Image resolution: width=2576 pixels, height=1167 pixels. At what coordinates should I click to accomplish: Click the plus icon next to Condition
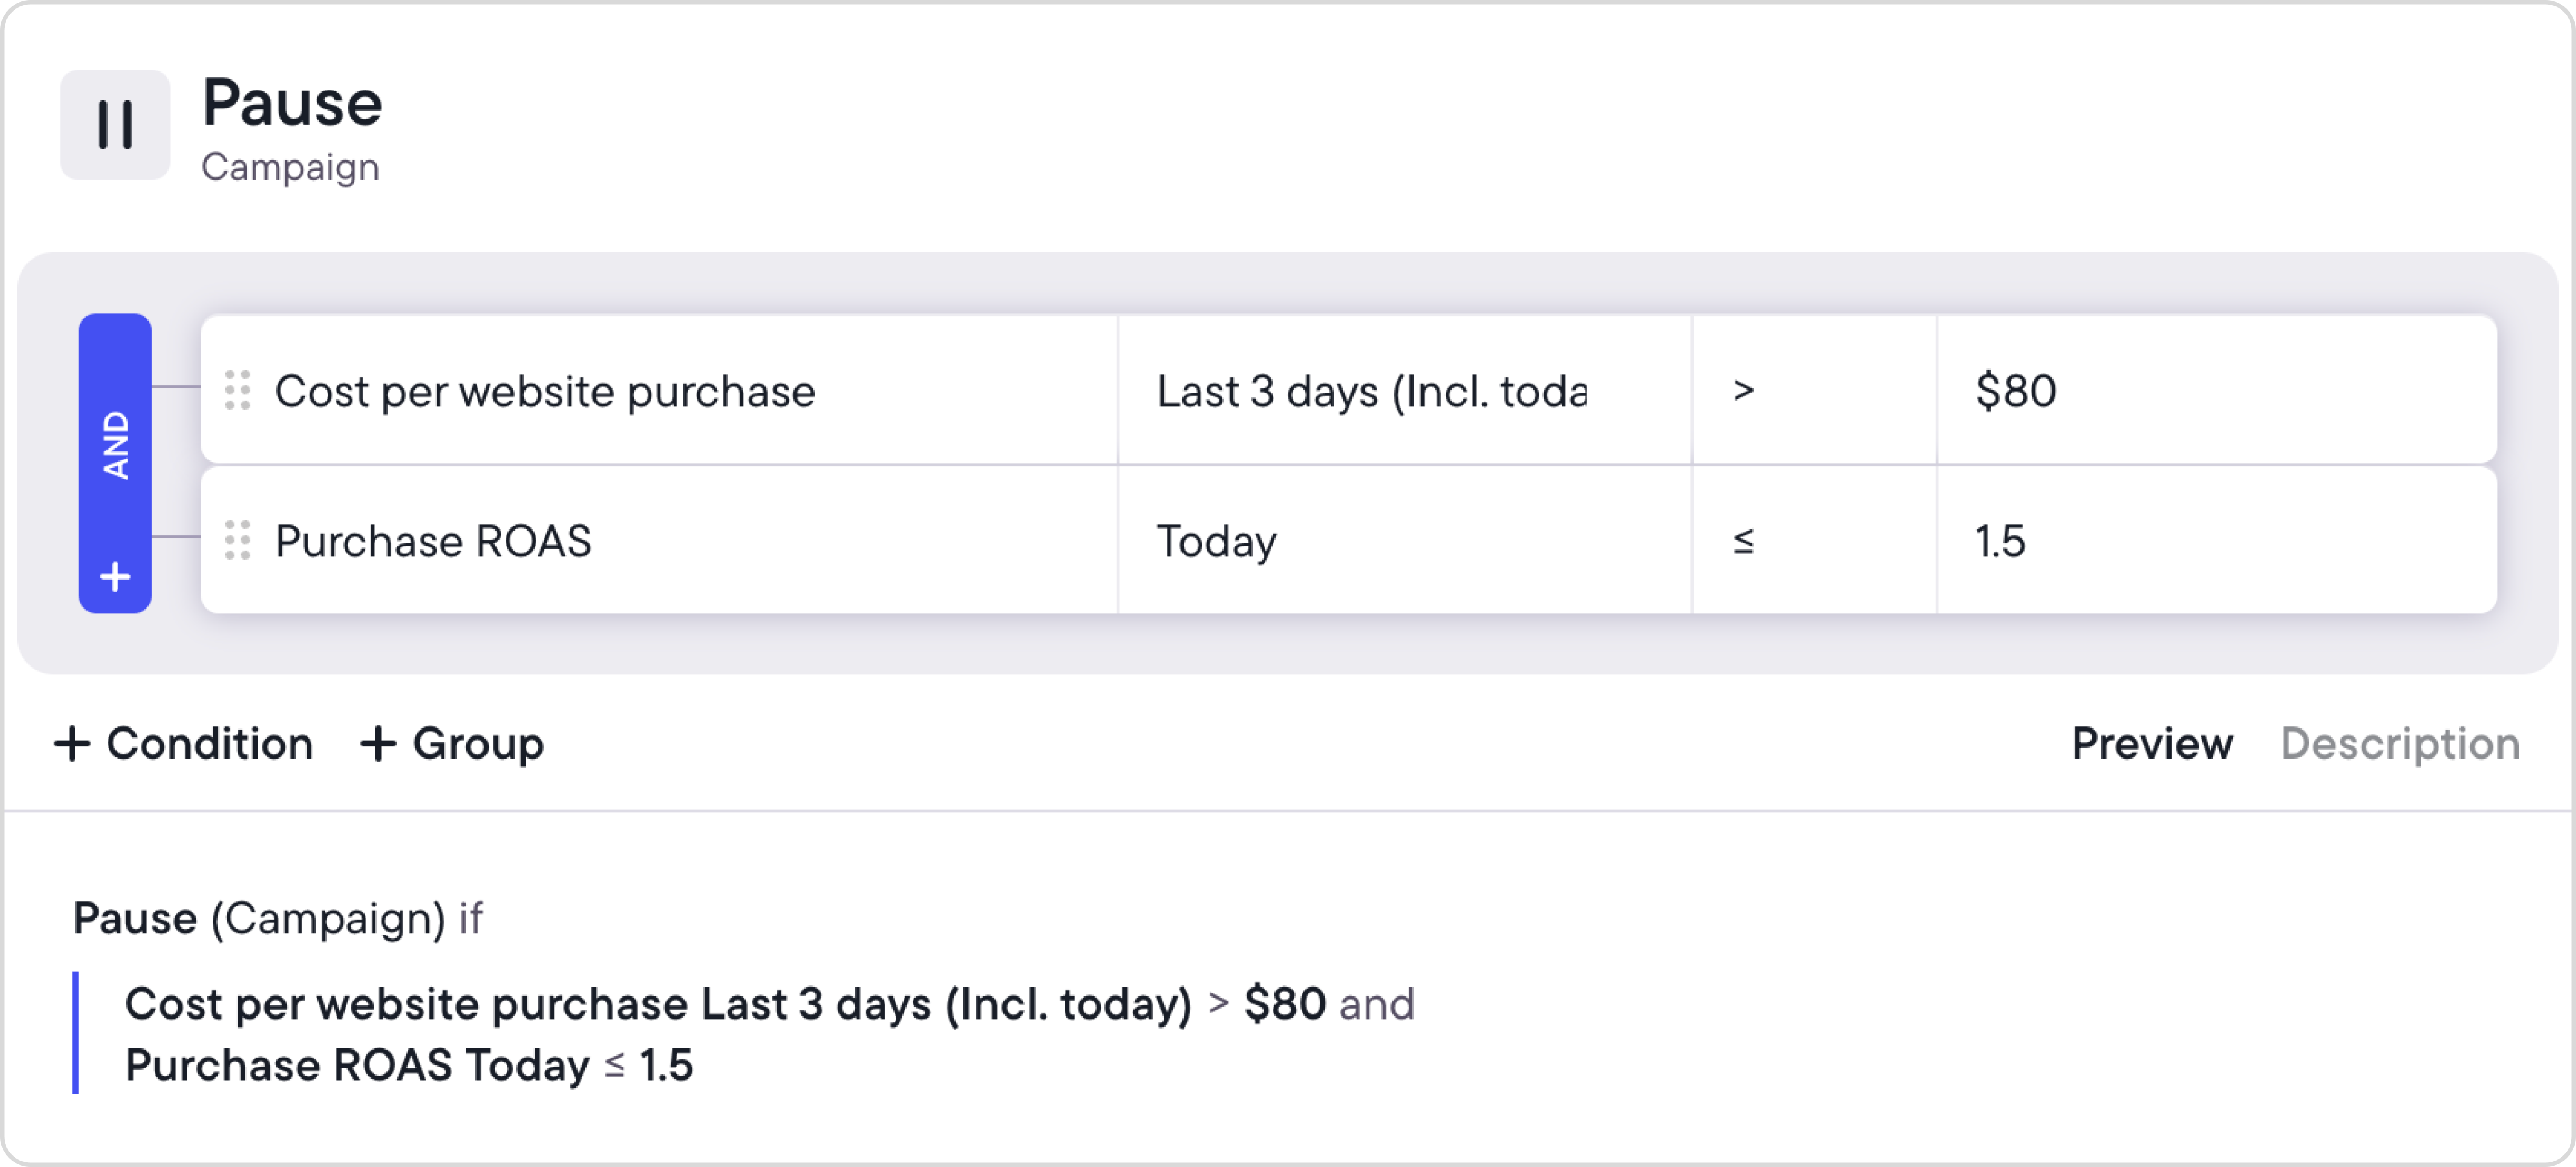pyautogui.click(x=72, y=744)
